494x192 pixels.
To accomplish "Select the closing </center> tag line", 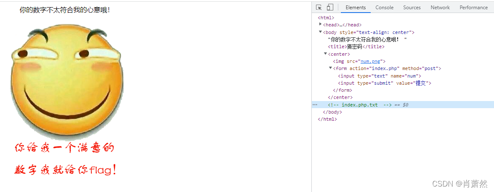I will click(340, 98).
